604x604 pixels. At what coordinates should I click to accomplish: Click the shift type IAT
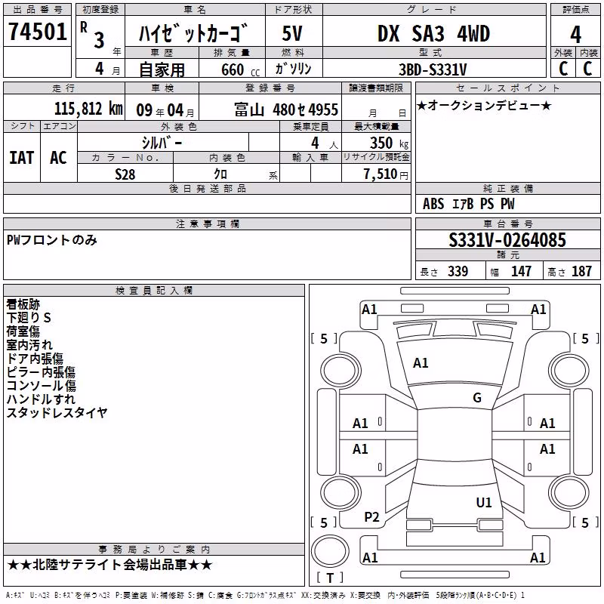(22, 158)
